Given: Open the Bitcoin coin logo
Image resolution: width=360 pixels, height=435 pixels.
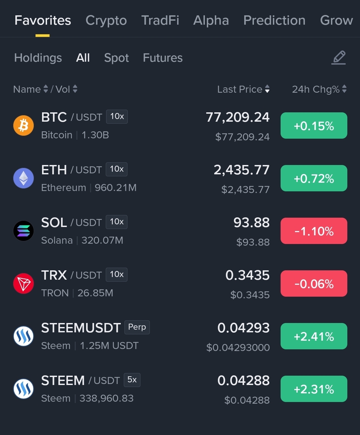Looking at the screenshot, I should click(23, 126).
